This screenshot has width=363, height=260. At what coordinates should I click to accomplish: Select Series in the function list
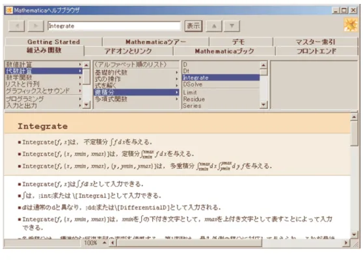point(221,105)
